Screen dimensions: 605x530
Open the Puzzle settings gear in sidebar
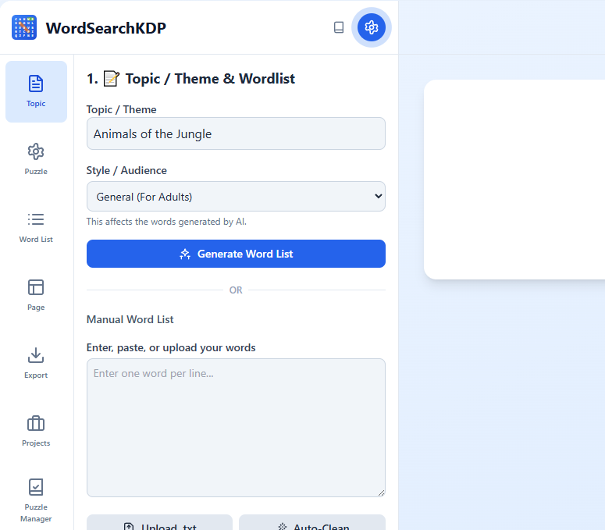point(36,158)
